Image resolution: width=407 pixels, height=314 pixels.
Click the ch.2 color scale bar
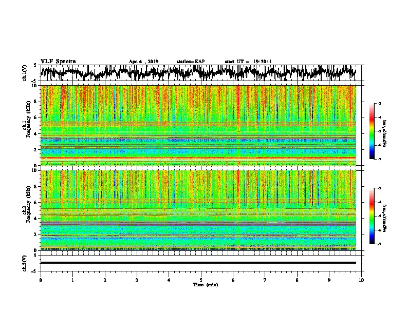click(x=372, y=216)
